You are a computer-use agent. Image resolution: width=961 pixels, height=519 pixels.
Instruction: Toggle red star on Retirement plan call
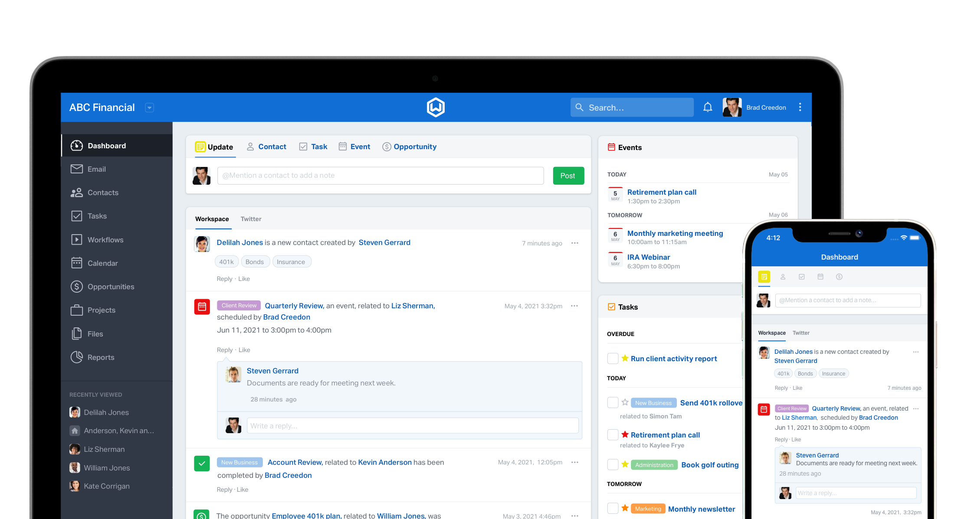625,434
